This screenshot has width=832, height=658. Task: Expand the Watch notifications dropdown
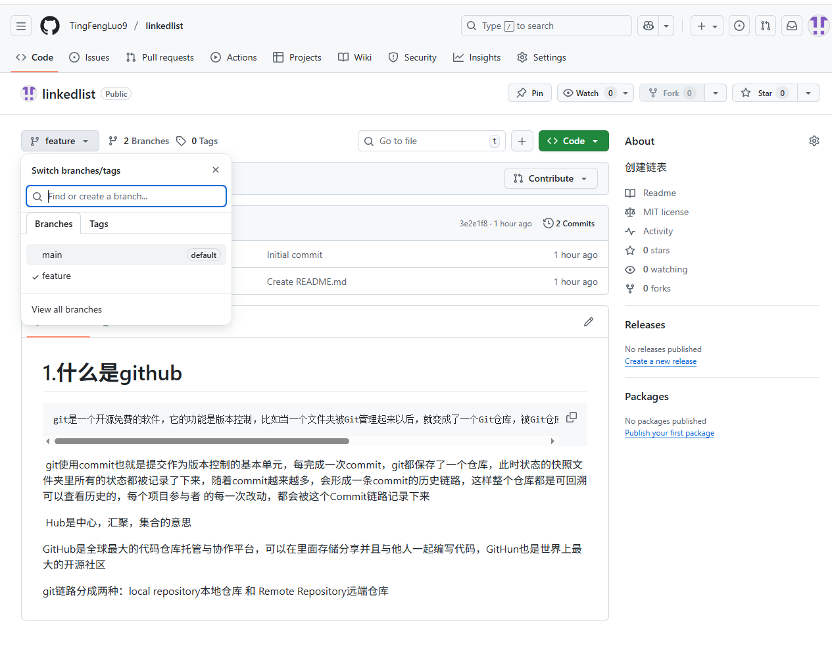pos(625,93)
